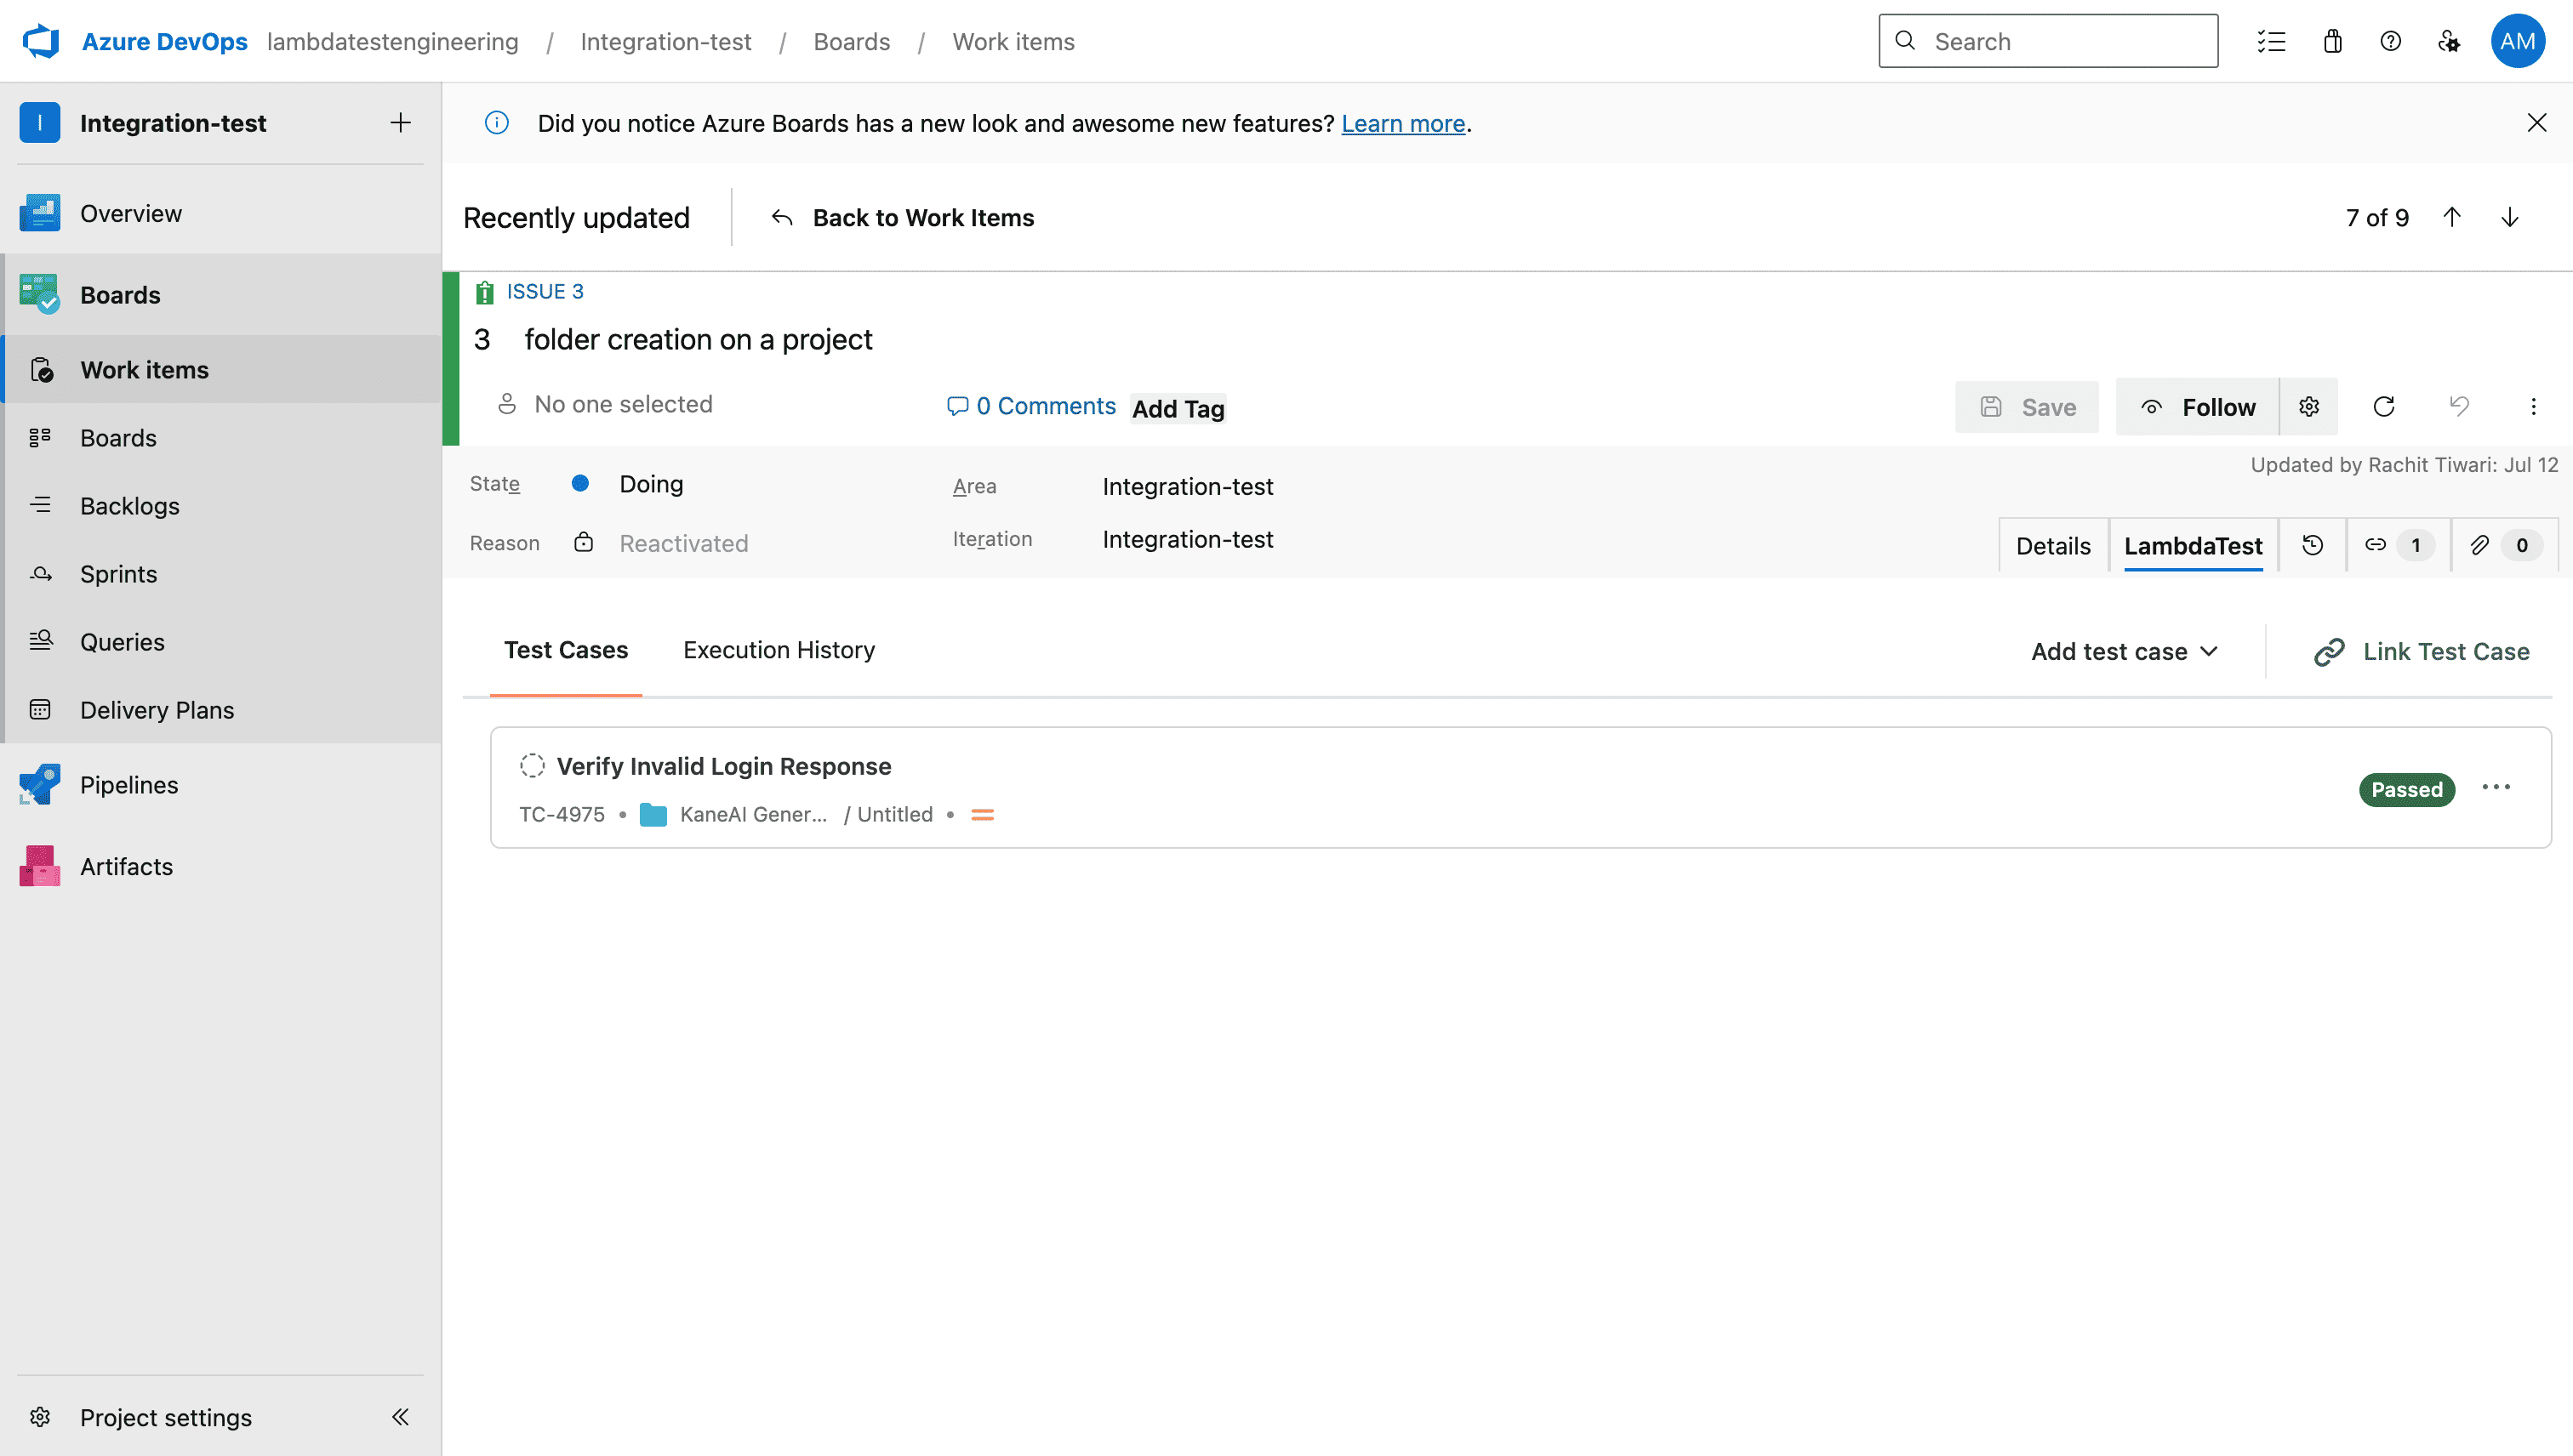Switch to the Details tab
The width and height of the screenshot is (2573, 1456).
click(2053, 545)
